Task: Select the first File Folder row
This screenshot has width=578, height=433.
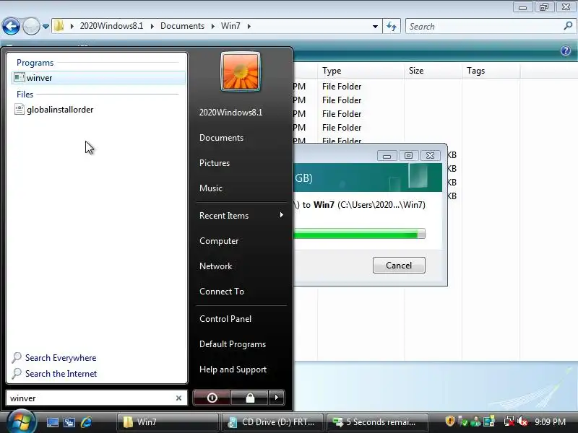Action: [341, 87]
